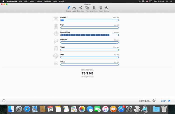Open System Preferences from the Dock
The height and width of the screenshot is (114, 175).
tap(129, 109)
